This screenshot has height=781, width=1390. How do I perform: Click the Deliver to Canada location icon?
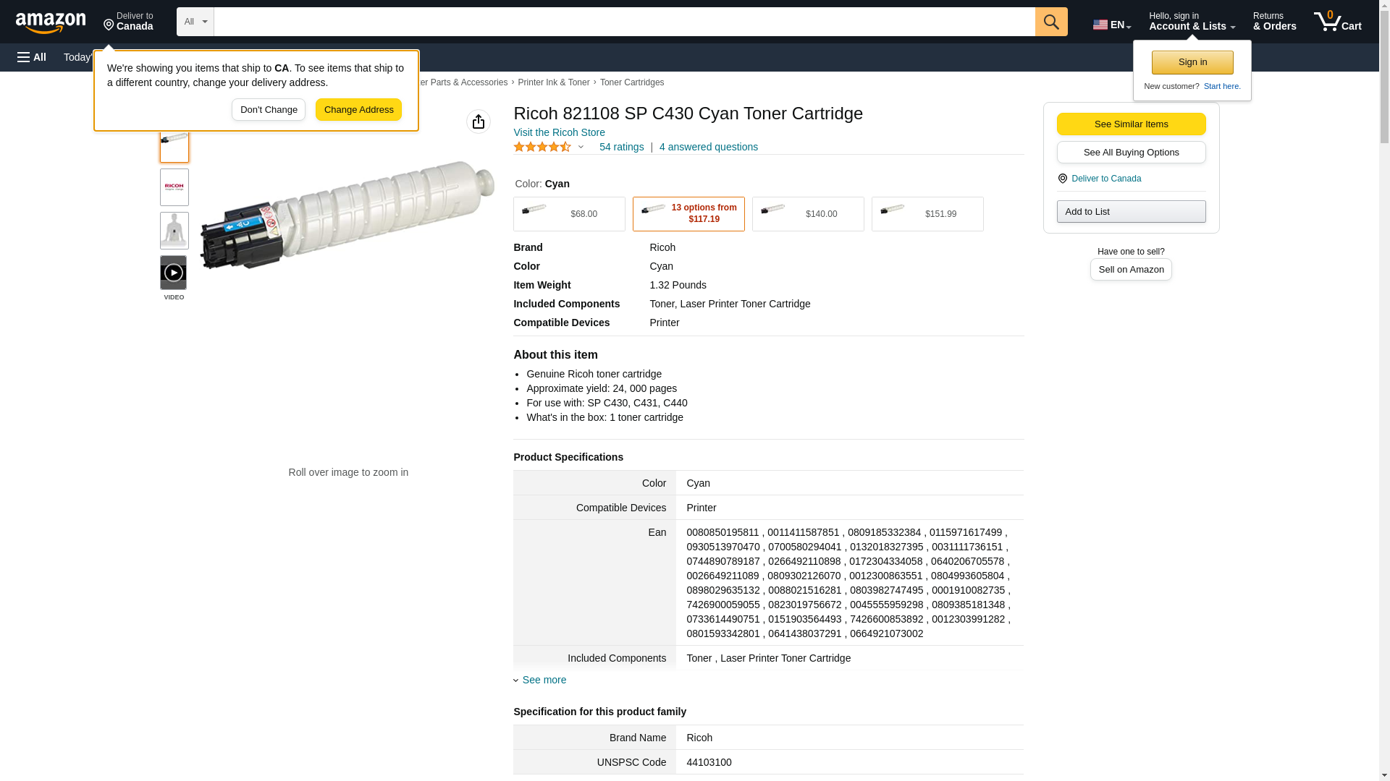1062,179
